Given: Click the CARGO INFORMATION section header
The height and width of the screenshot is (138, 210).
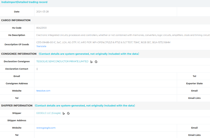Looking at the screenshot, I should 16,20.
